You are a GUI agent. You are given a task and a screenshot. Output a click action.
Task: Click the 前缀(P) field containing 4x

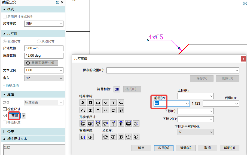172,104
